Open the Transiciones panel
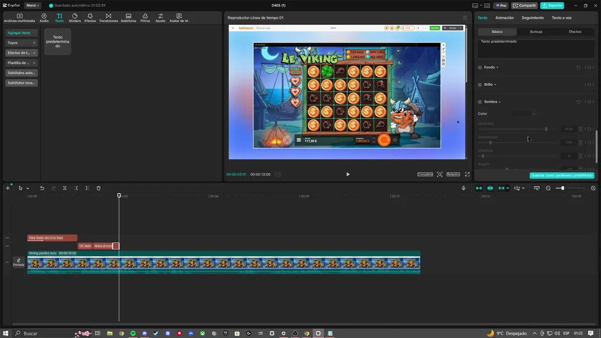This screenshot has width=601, height=338. pos(108,18)
